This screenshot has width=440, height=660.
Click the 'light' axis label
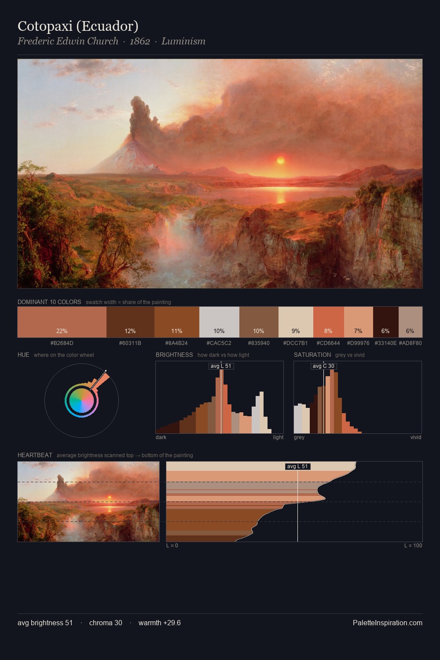coord(279,437)
